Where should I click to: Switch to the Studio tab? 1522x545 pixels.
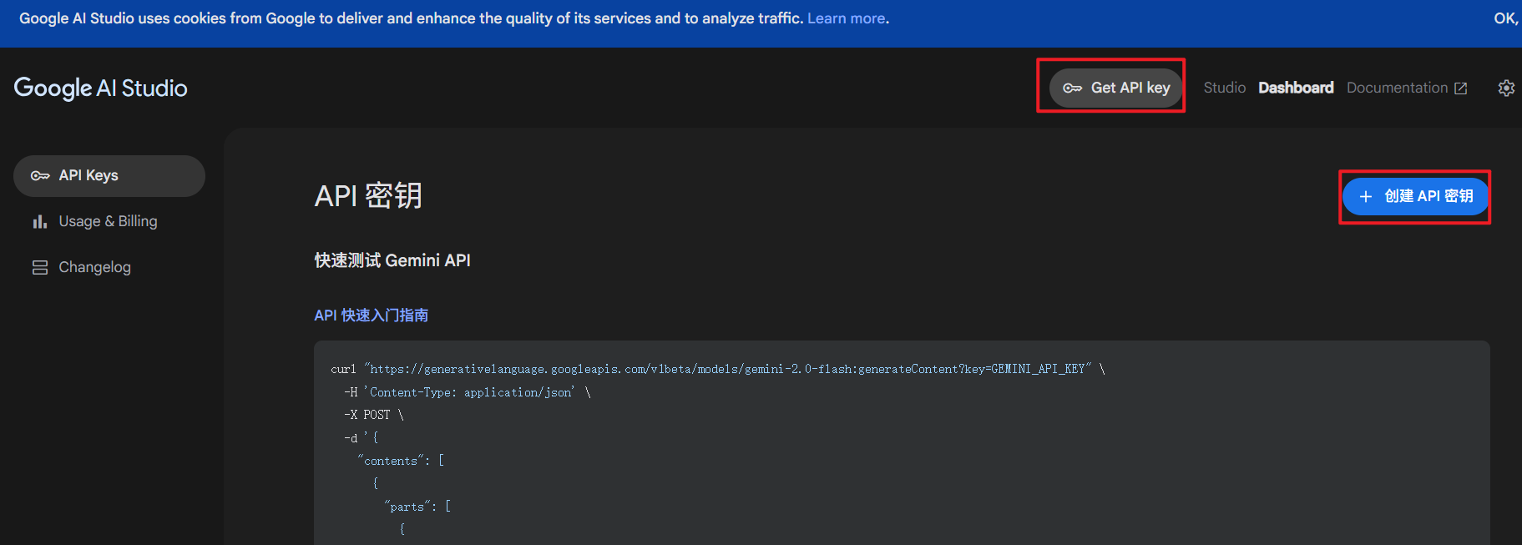pos(1224,88)
